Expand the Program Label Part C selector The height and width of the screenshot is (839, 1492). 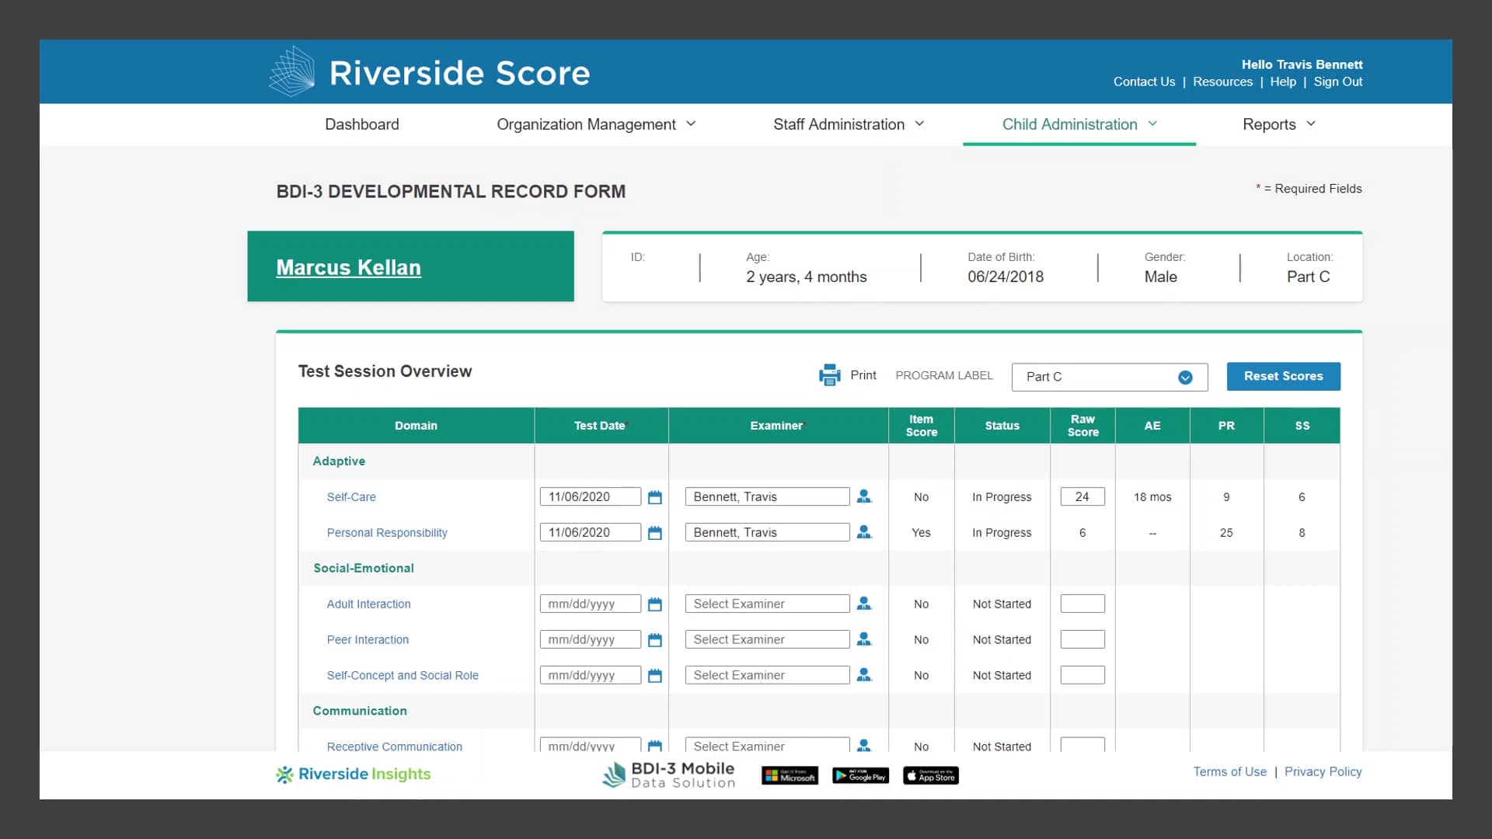click(x=1186, y=376)
